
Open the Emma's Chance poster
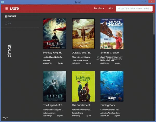pyautogui.click(x=112, y=34)
